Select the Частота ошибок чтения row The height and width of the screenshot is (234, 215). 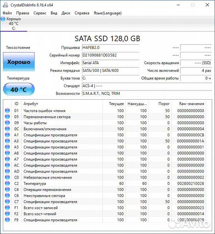(104, 110)
